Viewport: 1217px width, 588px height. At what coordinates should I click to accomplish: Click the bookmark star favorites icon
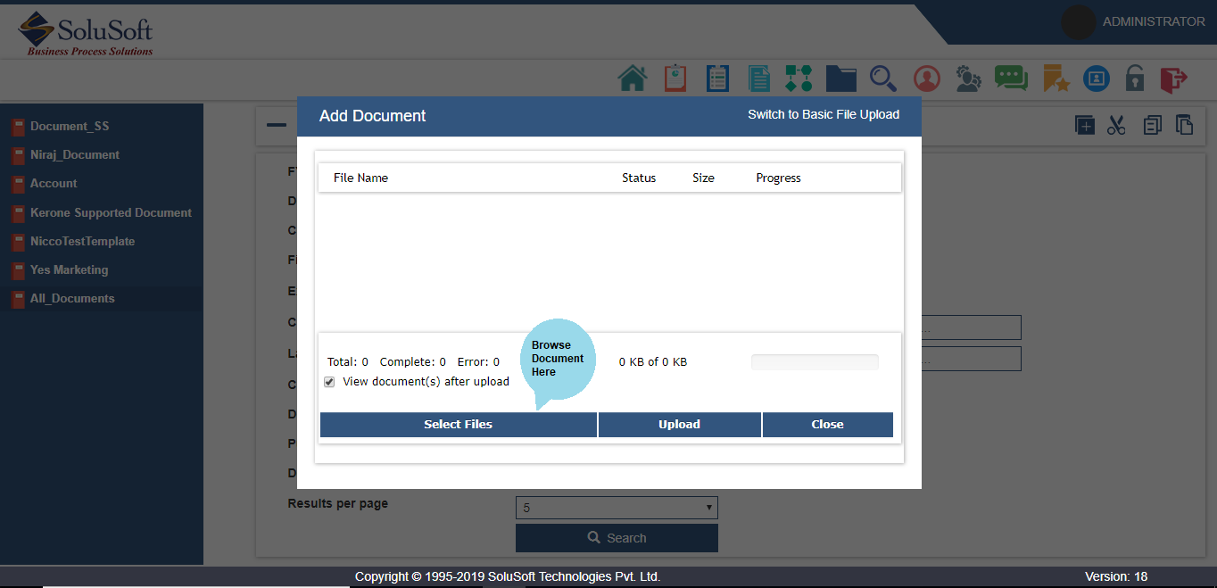point(1056,79)
